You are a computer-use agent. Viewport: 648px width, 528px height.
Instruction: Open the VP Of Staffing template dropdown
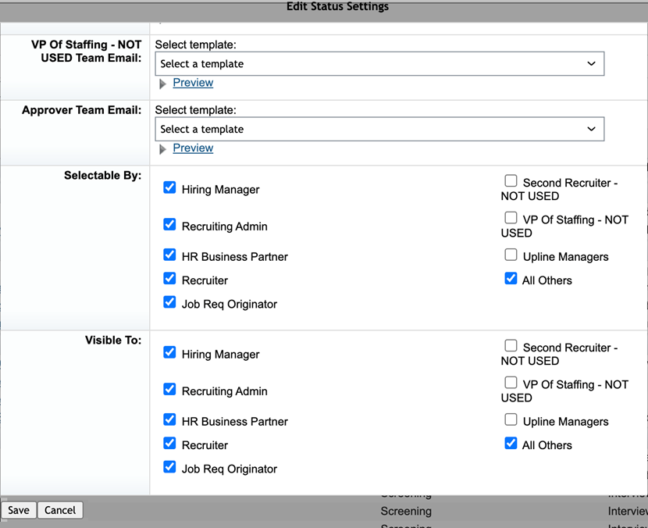tap(379, 63)
